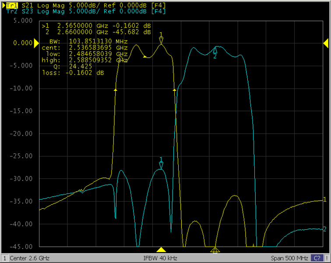Click the yellow center frequency triangle at bottom
Viewport: 331px width, 263px height.
[x=161, y=250]
